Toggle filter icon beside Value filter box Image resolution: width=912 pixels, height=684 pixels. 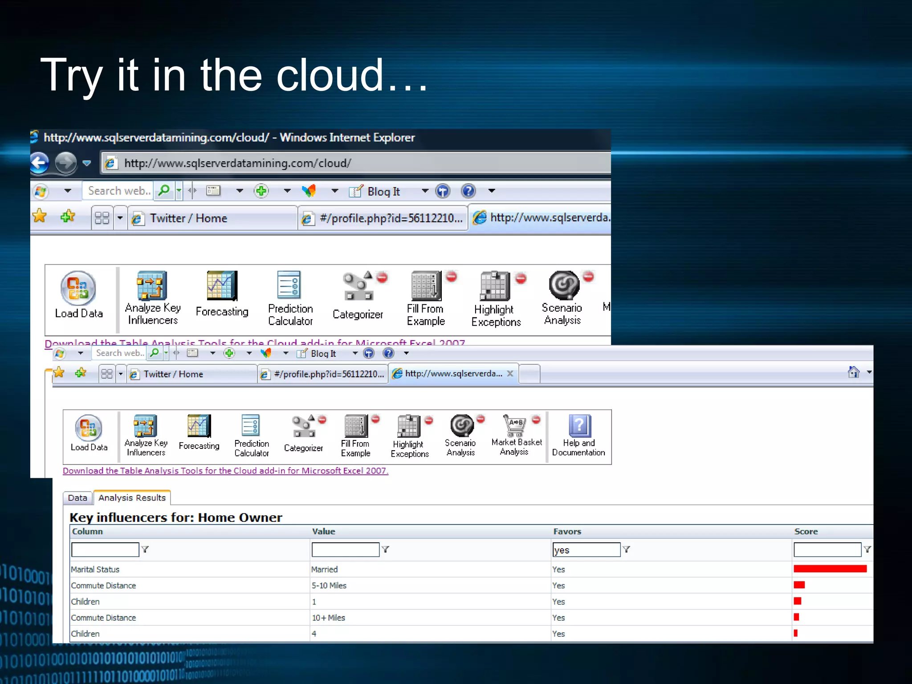(x=386, y=550)
